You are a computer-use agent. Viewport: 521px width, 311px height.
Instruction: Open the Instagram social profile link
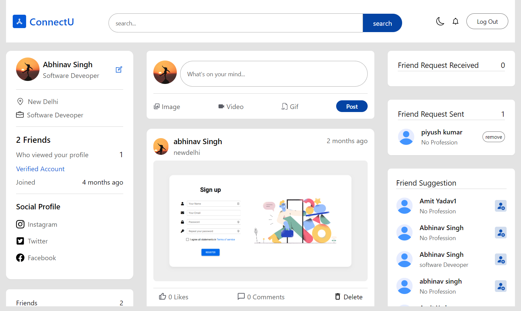point(36,224)
